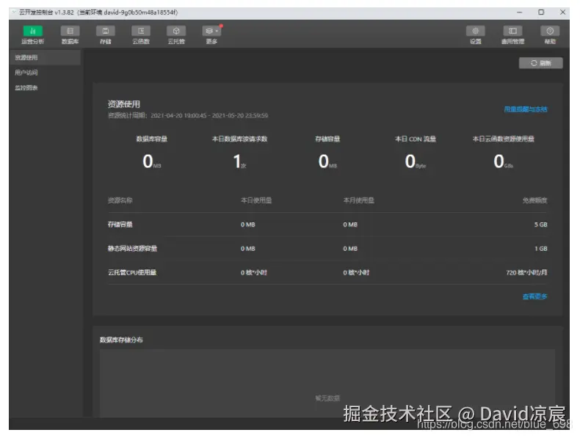Screen dimensions: 580x438
Task: Maximize the 云开发控制台 window
Action: point(541,12)
